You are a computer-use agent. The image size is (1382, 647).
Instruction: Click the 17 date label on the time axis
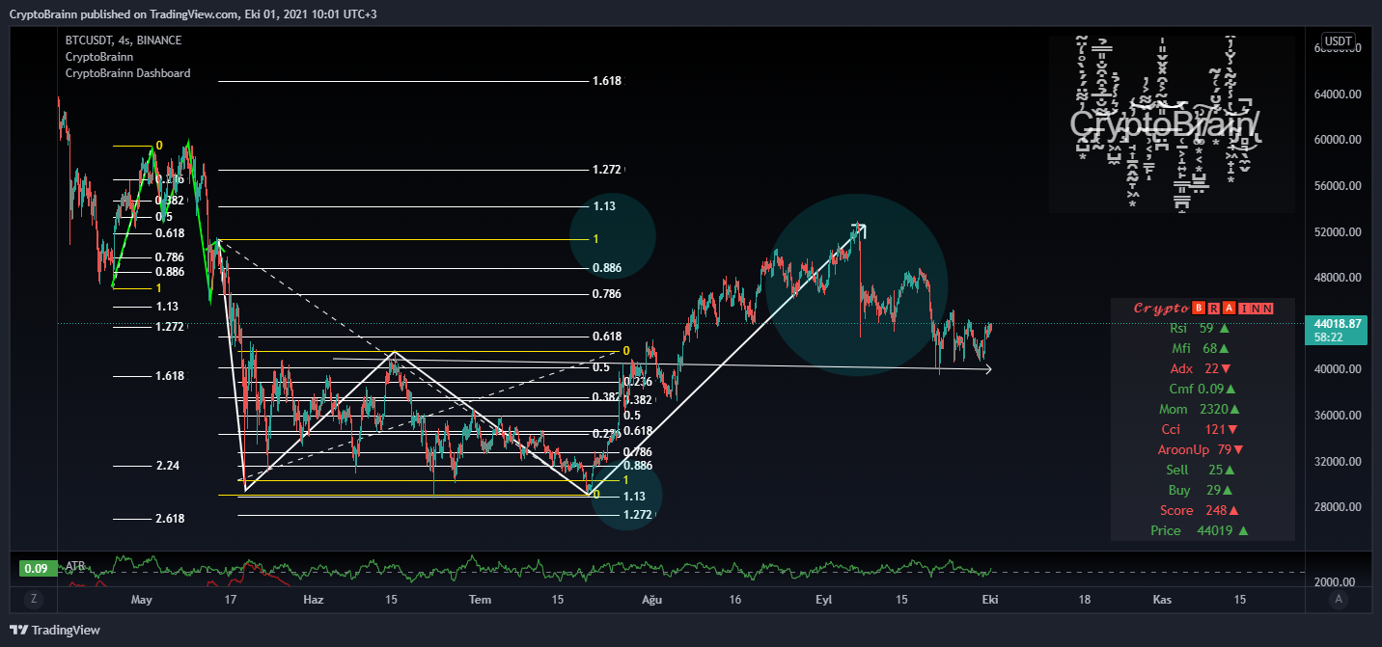[x=229, y=600]
